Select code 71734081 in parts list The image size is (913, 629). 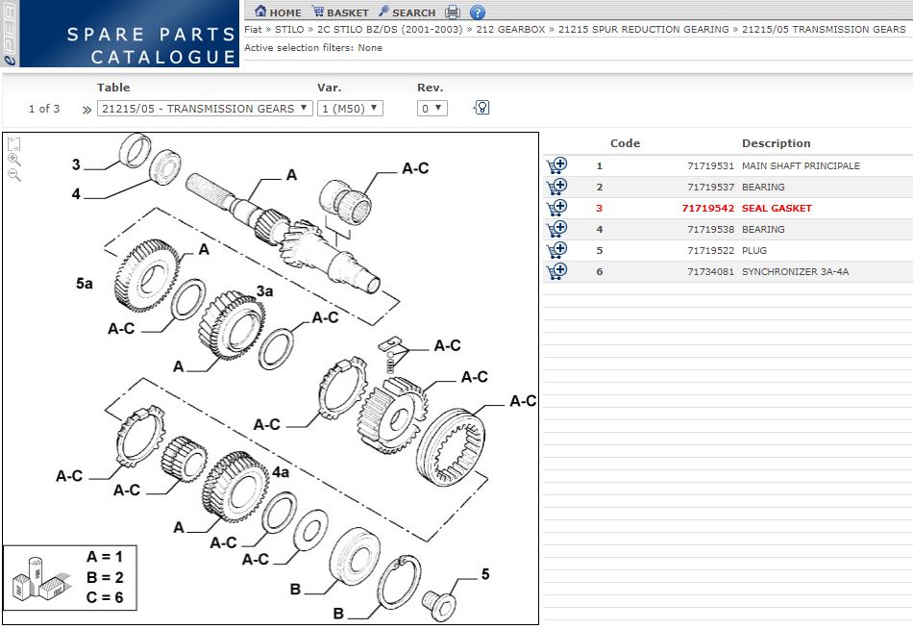point(710,271)
